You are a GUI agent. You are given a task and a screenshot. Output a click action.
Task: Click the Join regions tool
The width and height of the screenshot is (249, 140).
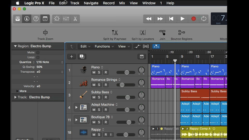coord(162,33)
